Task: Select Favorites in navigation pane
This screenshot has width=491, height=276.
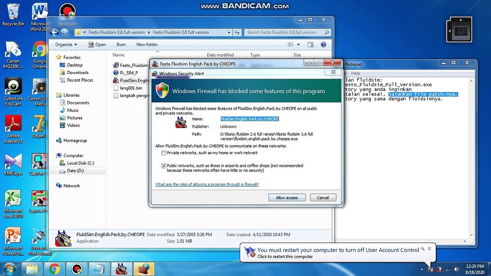Action: (x=72, y=57)
